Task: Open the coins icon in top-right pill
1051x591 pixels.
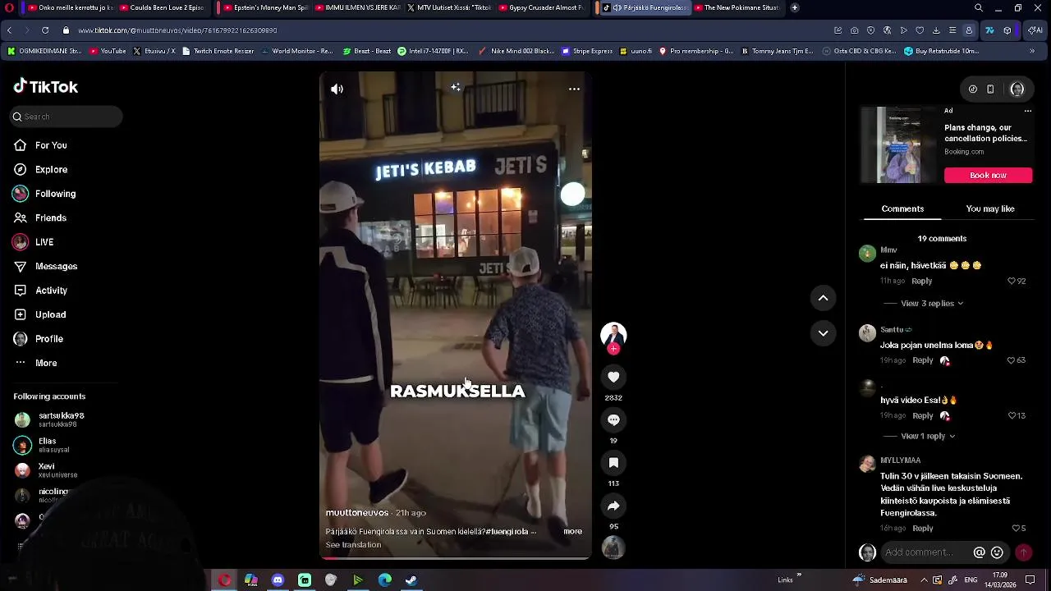Action: pyautogui.click(x=973, y=89)
